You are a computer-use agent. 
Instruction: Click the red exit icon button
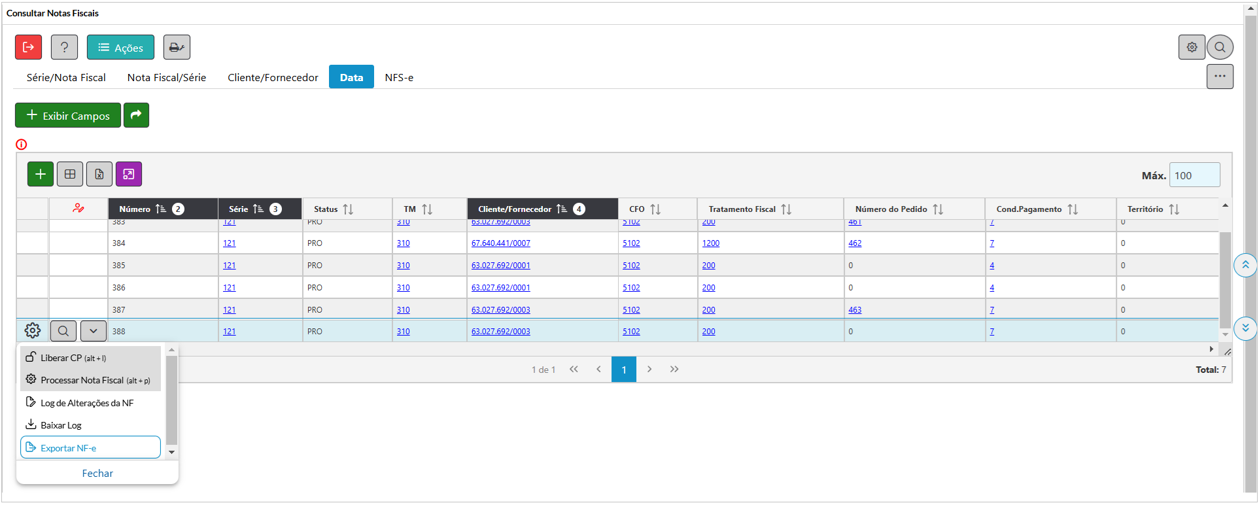click(x=28, y=47)
